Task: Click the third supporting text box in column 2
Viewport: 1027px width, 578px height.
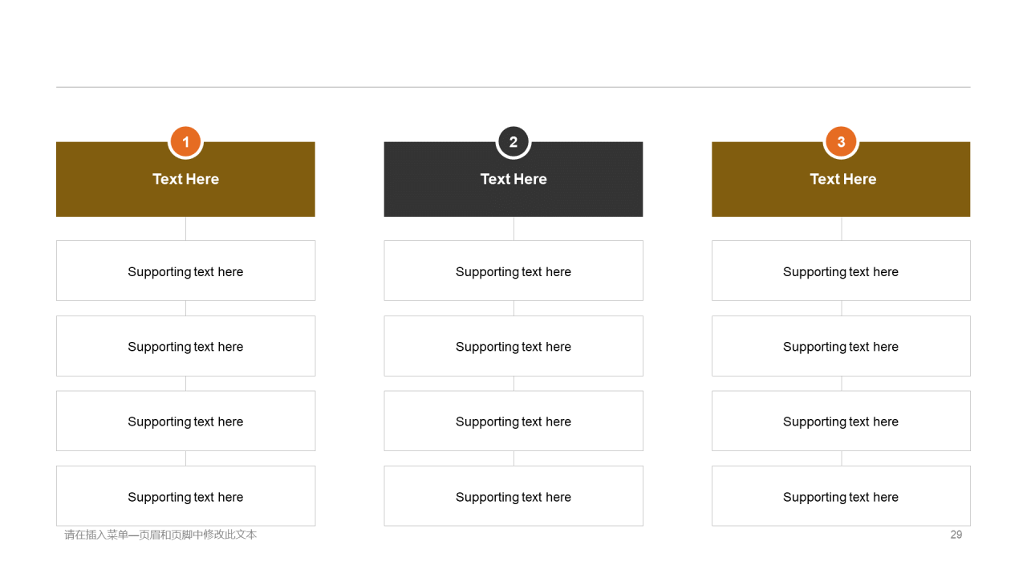Action: (513, 421)
